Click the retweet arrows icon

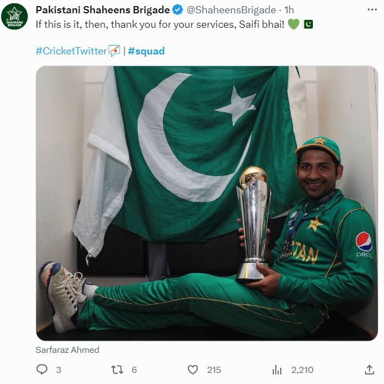click(117, 370)
